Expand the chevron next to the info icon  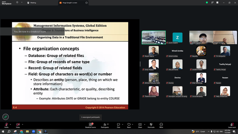click(22, 2)
